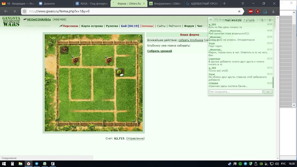Open the Рейтинги menu link
Image resolution: width=297 pixels, height=167 pixels.
175,26
